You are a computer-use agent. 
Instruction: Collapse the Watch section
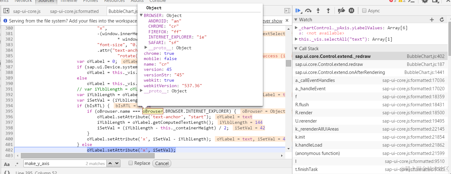click(296, 20)
